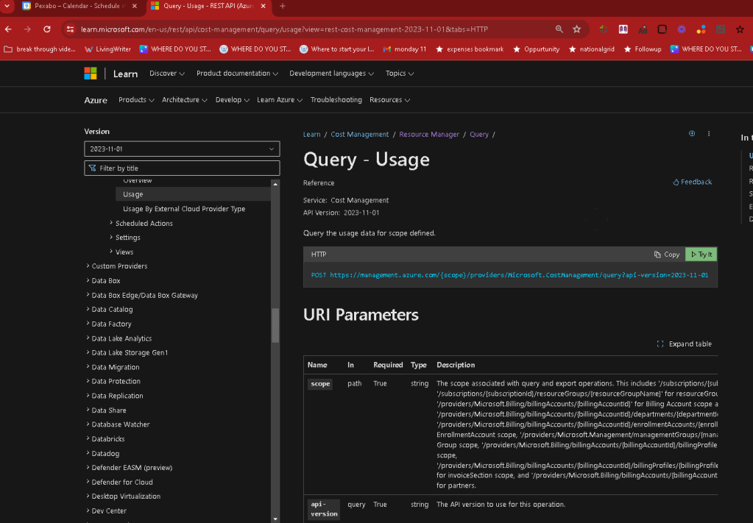753x523 pixels.
Task: Open the Architecture menu
Action: coord(185,100)
